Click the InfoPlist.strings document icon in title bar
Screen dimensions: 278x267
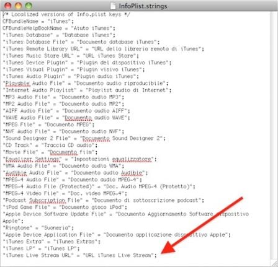(113, 6)
